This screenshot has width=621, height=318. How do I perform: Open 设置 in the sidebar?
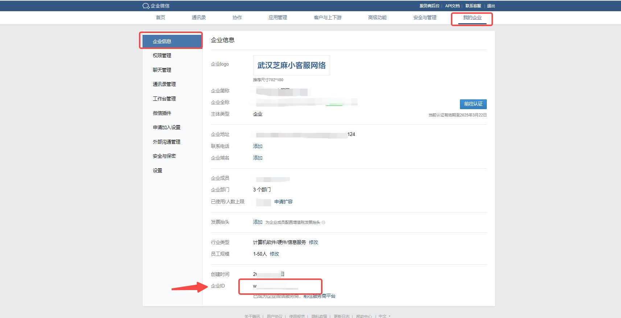[x=157, y=170]
